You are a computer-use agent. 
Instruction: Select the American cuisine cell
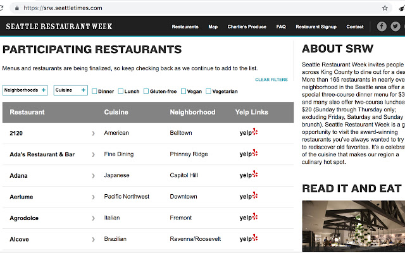coord(116,133)
